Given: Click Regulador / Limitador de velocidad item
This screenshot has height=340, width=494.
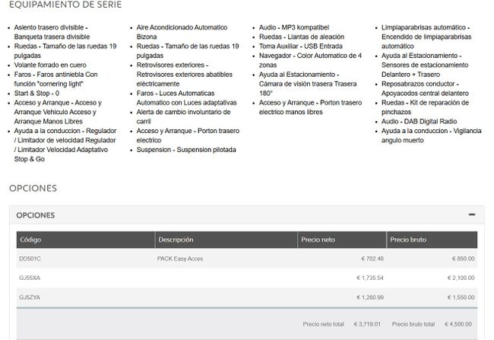Looking at the screenshot, I should click(x=65, y=145).
